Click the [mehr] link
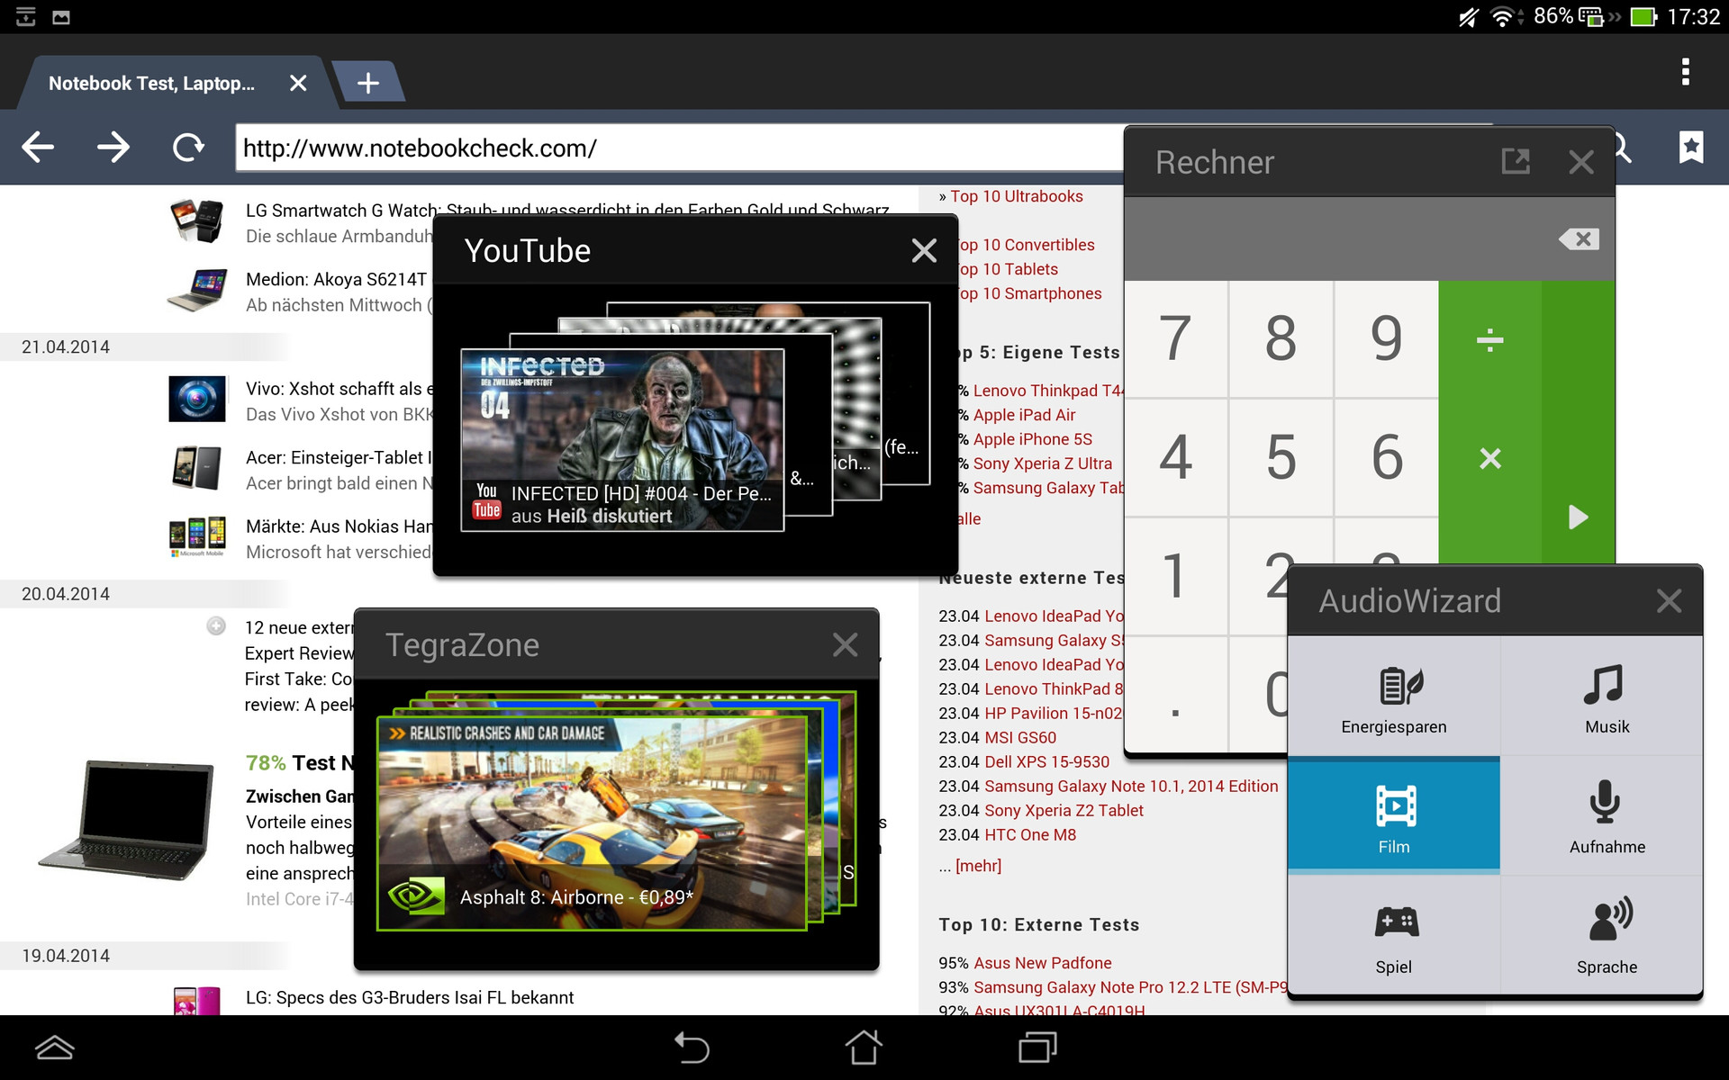1729x1080 pixels. (x=978, y=866)
